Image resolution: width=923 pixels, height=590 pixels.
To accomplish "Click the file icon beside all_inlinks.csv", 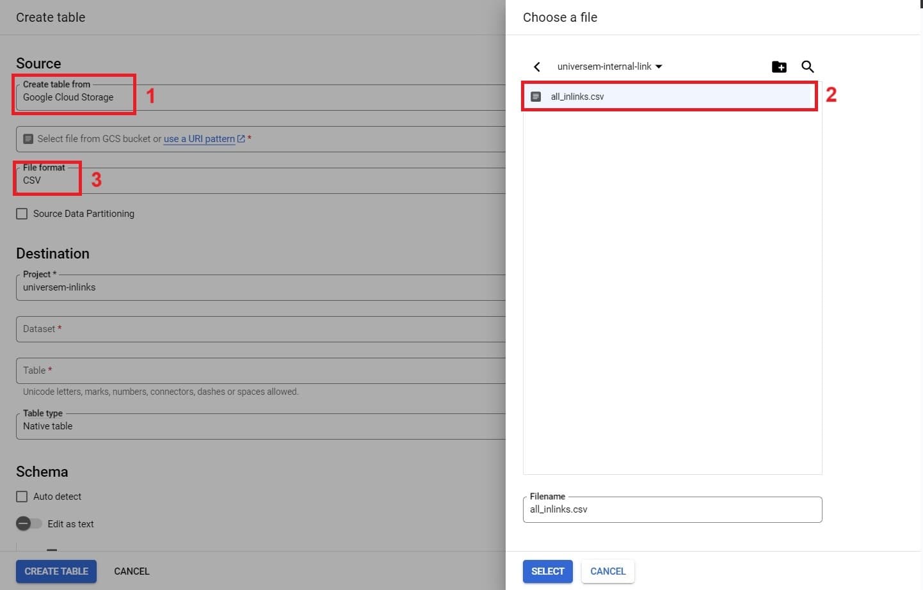I will (536, 97).
